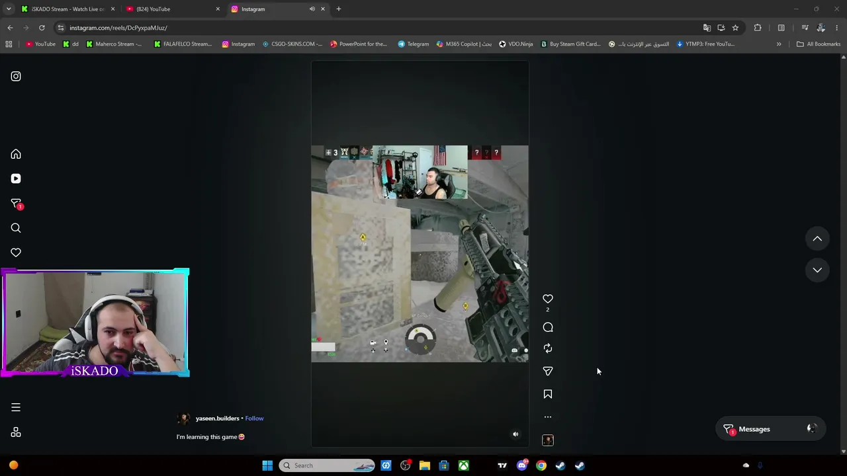This screenshot has height=476, width=847.
Task: Open the YouTube bookmark
Action: click(40, 44)
